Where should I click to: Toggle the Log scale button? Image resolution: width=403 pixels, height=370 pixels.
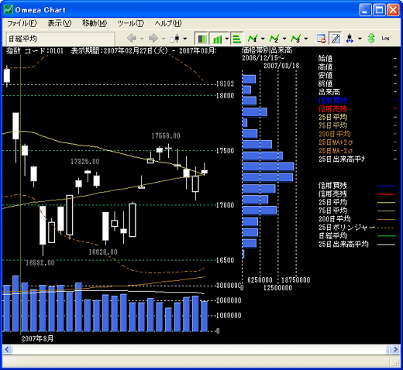click(x=385, y=39)
